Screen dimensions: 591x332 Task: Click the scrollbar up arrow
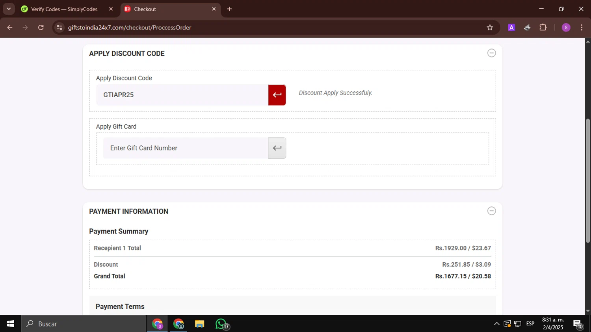[588, 41]
